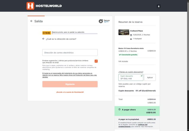Screen dimensions: 189x131
Task: Focus the Dirección de correo electrónico field
Action: point(70,52)
